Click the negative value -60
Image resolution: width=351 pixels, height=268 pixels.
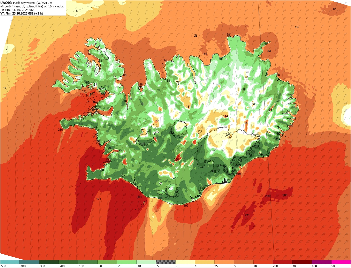click(x=142, y=104)
